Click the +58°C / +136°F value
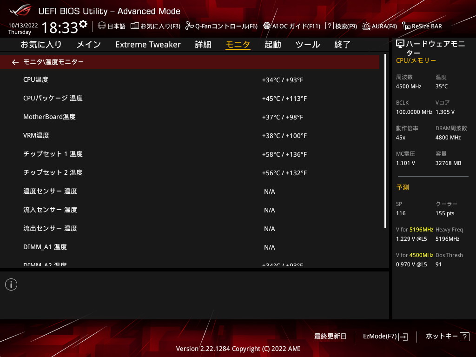476x357 pixels. [284, 154]
